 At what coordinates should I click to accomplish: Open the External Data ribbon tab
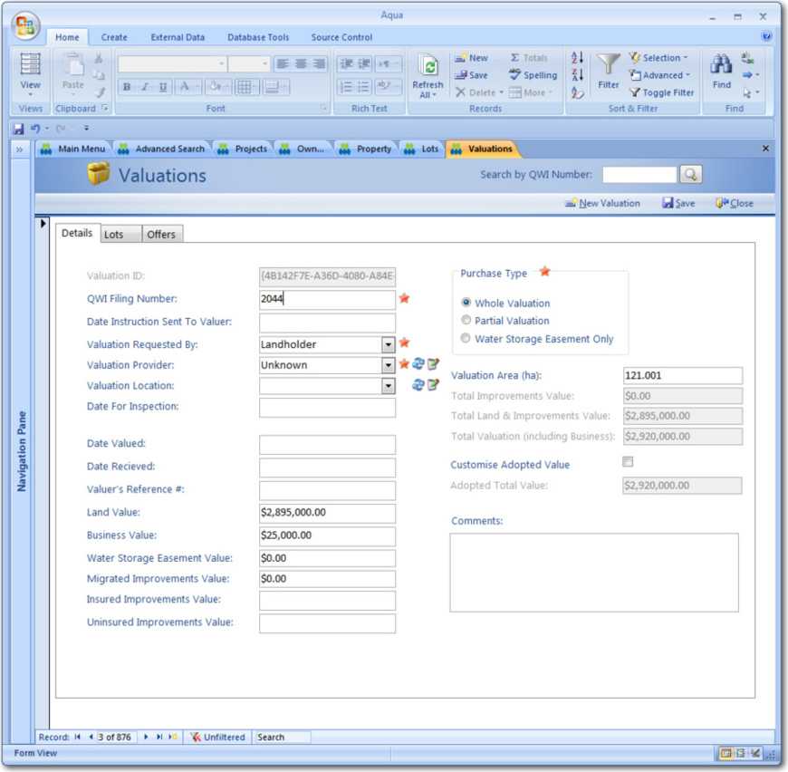[x=178, y=37]
